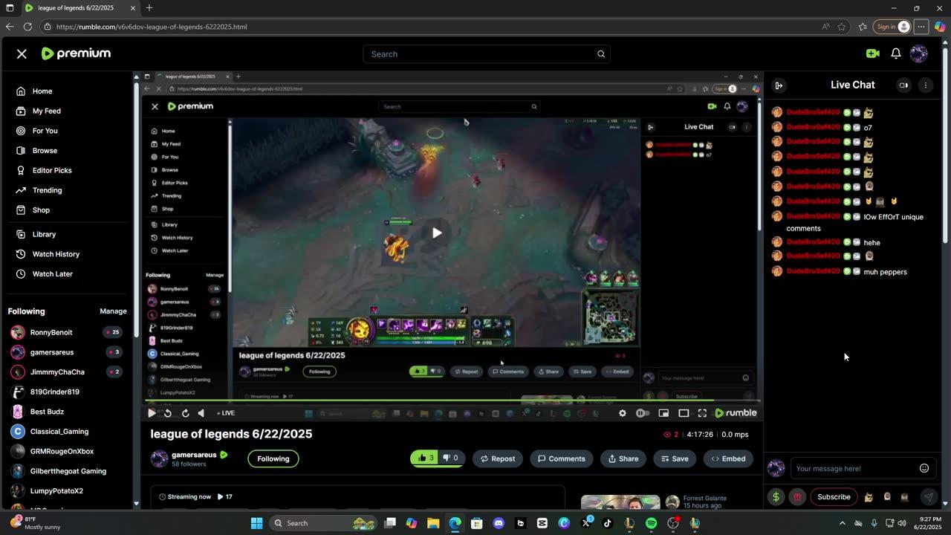
Task: Open the Comments section
Action: coord(562,458)
